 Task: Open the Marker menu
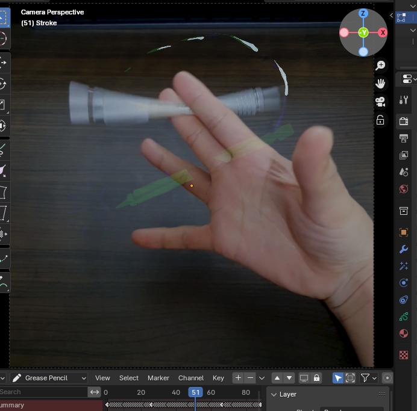(x=158, y=378)
